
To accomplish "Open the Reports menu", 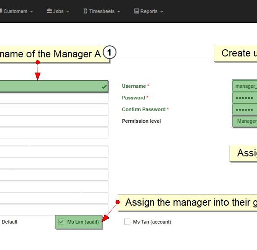I will 149,11.
